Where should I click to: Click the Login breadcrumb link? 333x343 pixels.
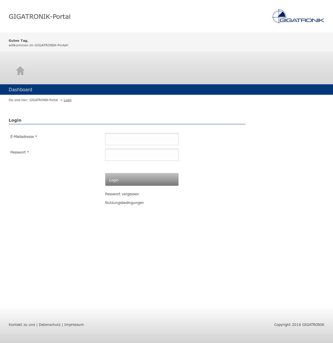[x=67, y=100]
